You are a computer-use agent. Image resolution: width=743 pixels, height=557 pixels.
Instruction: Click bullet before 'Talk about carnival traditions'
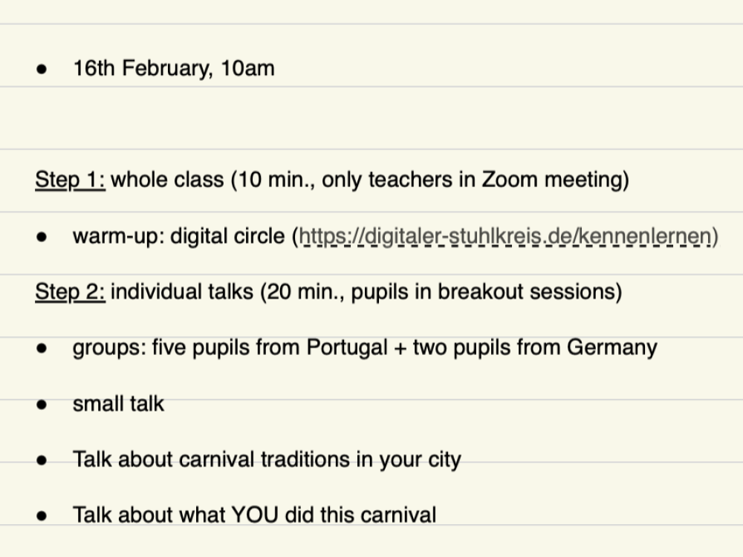click(42, 460)
